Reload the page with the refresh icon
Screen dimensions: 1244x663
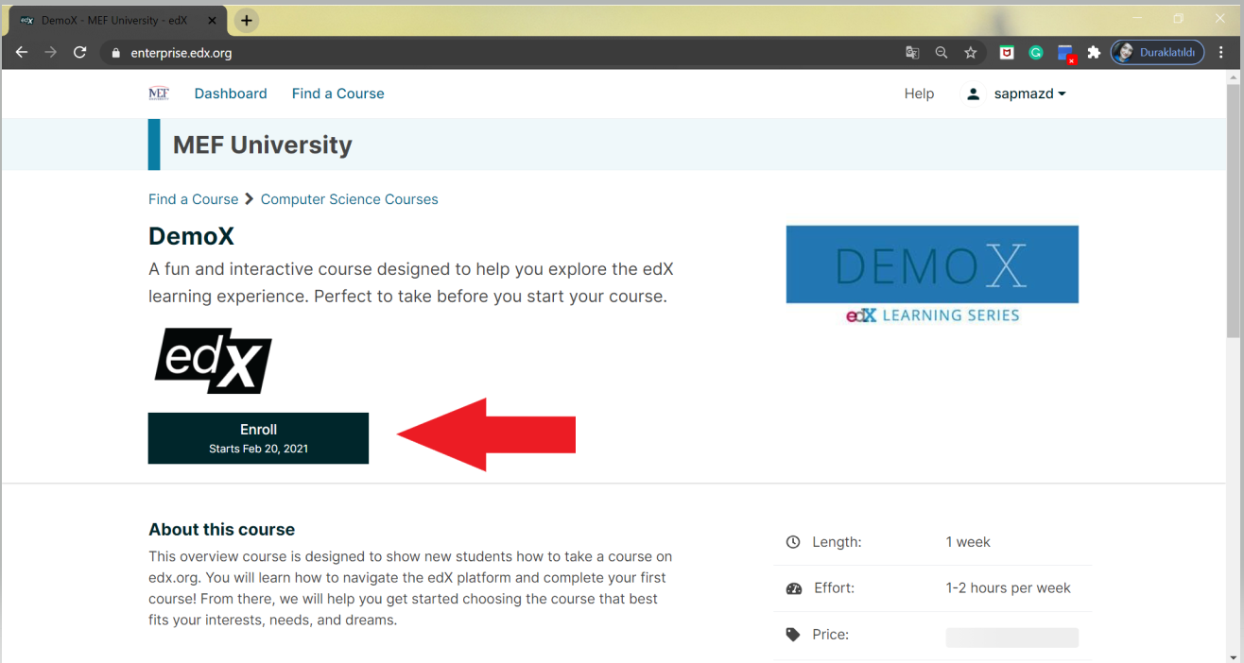click(x=80, y=53)
